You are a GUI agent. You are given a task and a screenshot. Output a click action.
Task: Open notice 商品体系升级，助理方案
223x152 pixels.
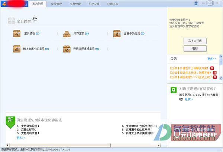(190, 73)
